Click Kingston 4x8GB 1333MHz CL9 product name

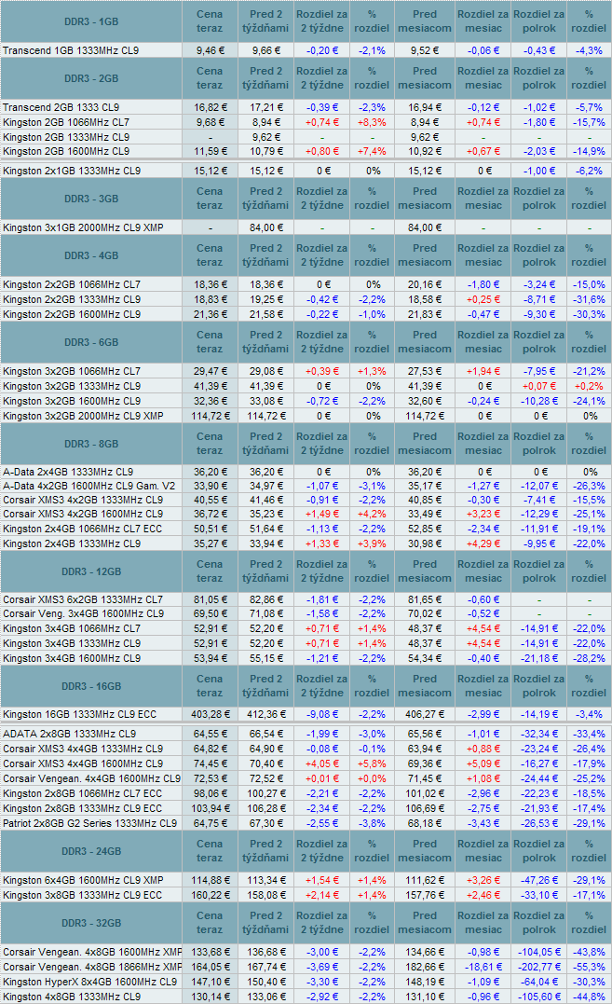tap(72, 997)
